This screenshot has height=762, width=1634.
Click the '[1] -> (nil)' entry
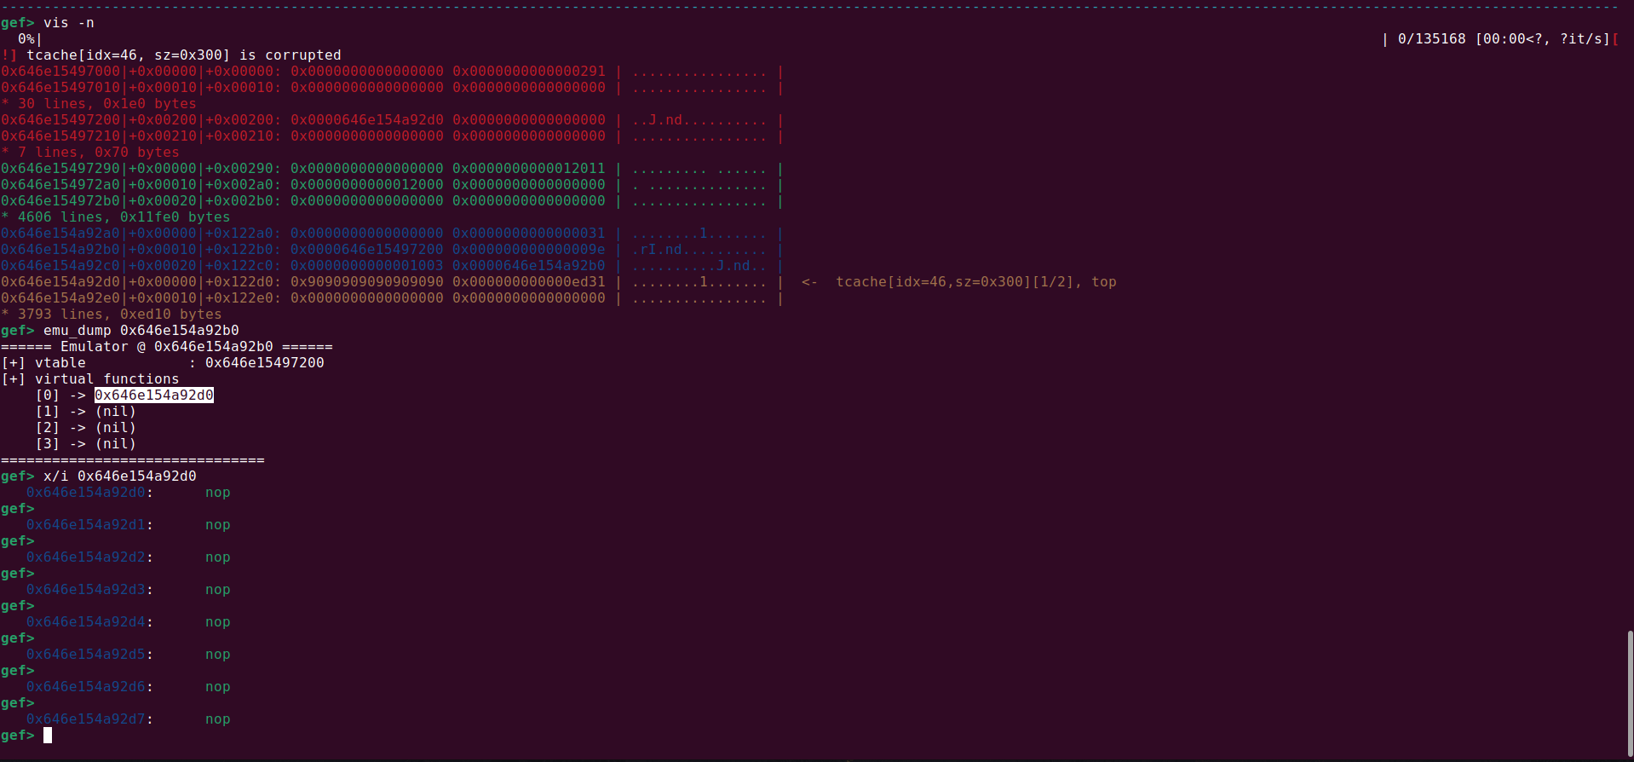pyautogui.click(x=86, y=412)
